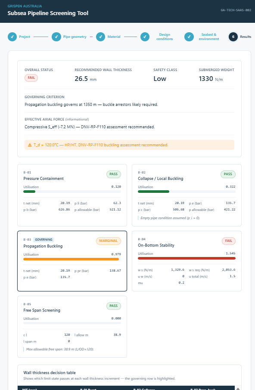Viewport: 255px width, 390px height.
Task: Click the Max allowable free span note
Action: click(x=60, y=350)
